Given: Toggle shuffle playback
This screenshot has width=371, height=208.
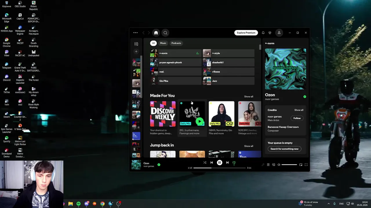Looking at the screenshot, I should [x=205, y=163].
